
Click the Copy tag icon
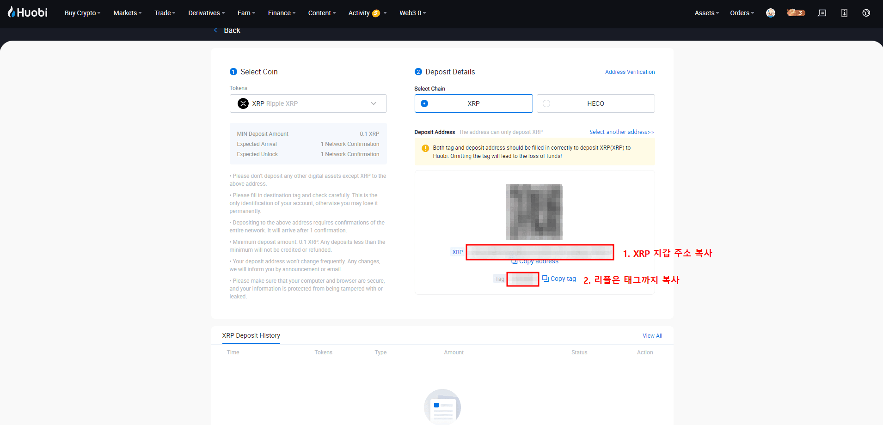coord(546,279)
